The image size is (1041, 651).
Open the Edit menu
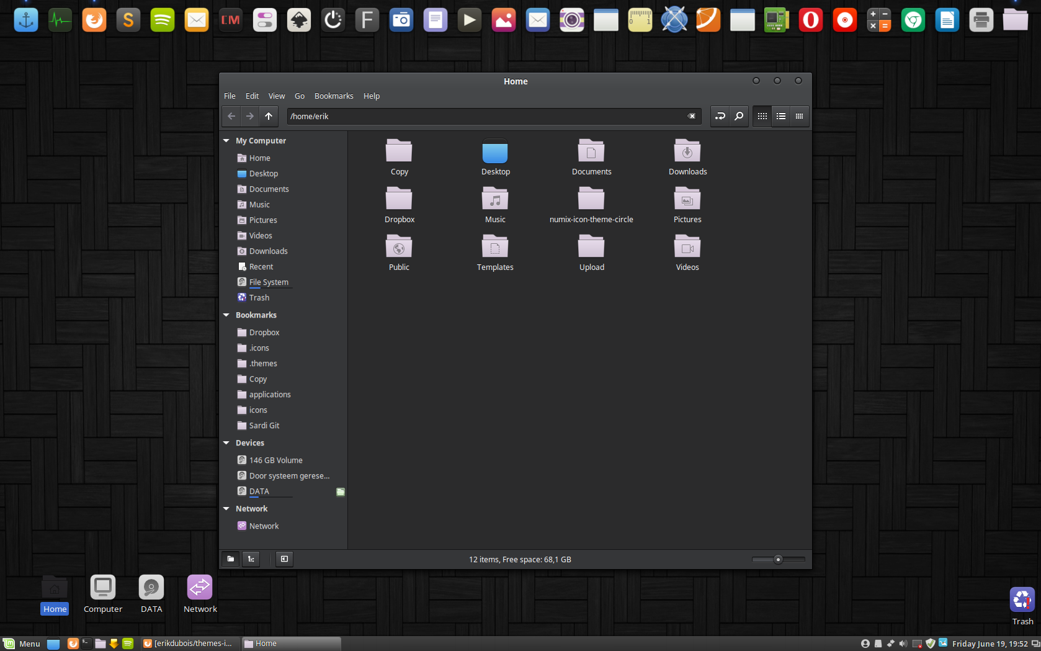click(x=252, y=96)
